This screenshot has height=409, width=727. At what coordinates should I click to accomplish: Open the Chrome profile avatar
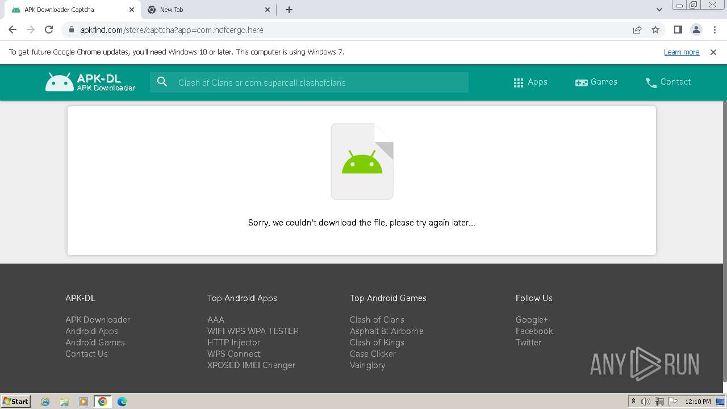(x=696, y=30)
